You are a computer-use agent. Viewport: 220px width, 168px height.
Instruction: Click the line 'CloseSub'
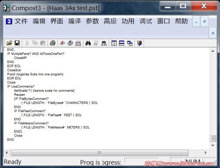click(14, 70)
